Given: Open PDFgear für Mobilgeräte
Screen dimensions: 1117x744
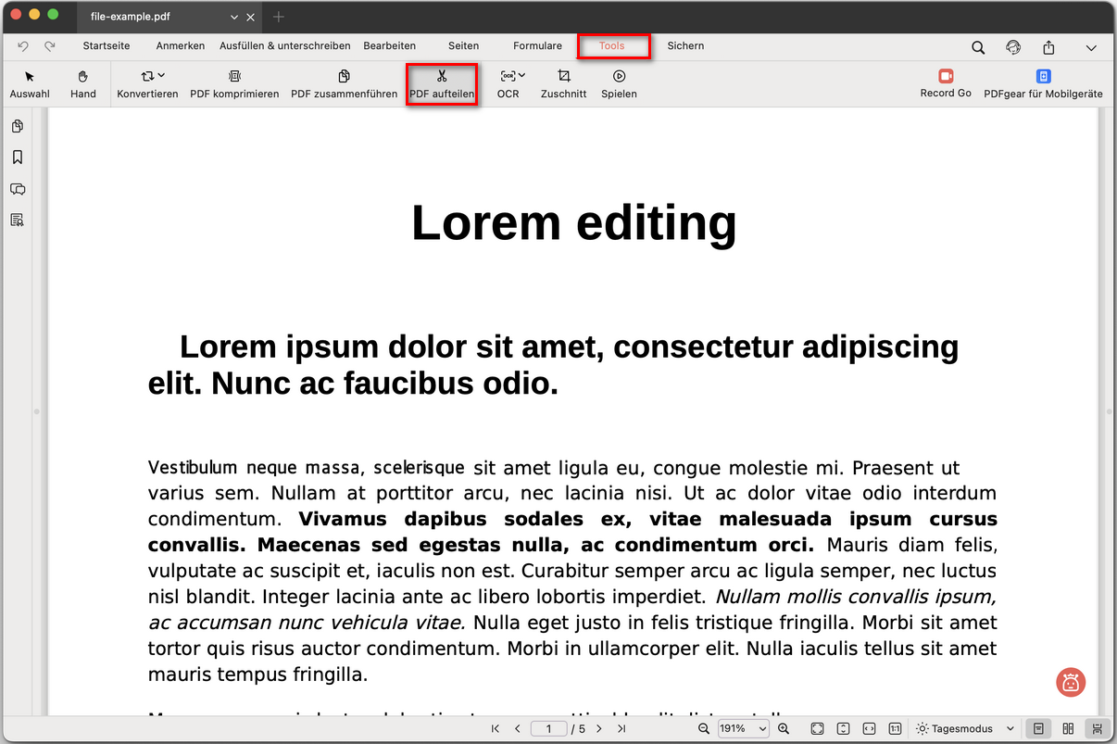Looking at the screenshot, I should 1044,83.
